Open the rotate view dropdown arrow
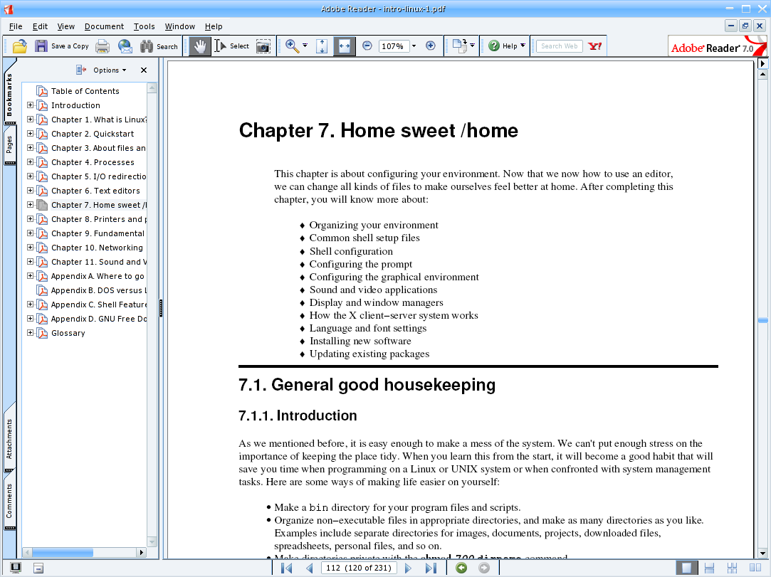771x577 pixels. (x=473, y=46)
